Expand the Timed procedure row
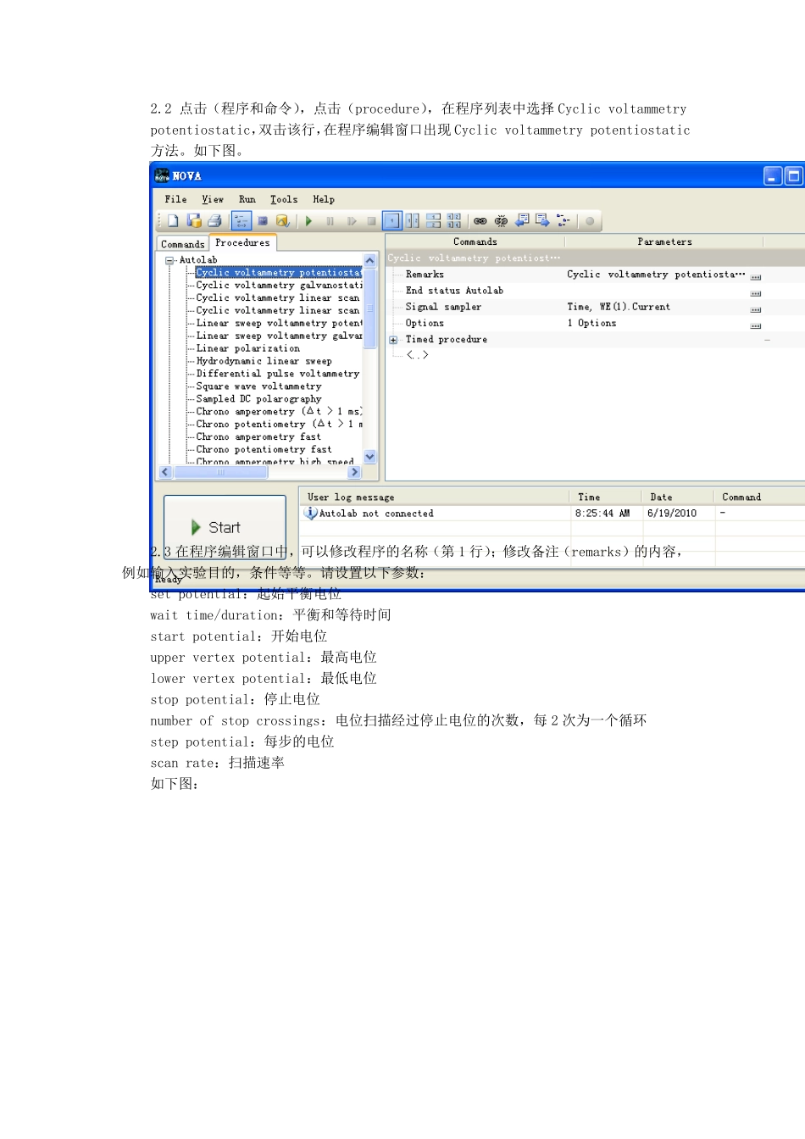The height and width of the screenshot is (1139, 805). [x=393, y=340]
